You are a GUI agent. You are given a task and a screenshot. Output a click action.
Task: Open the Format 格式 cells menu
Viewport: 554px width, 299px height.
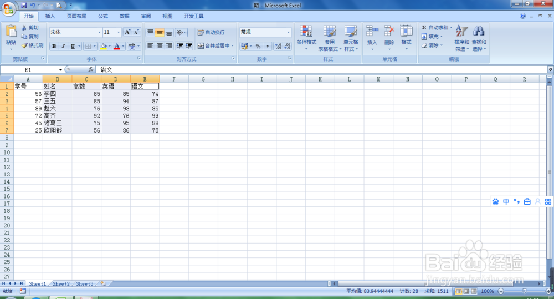click(x=406, y=38)
